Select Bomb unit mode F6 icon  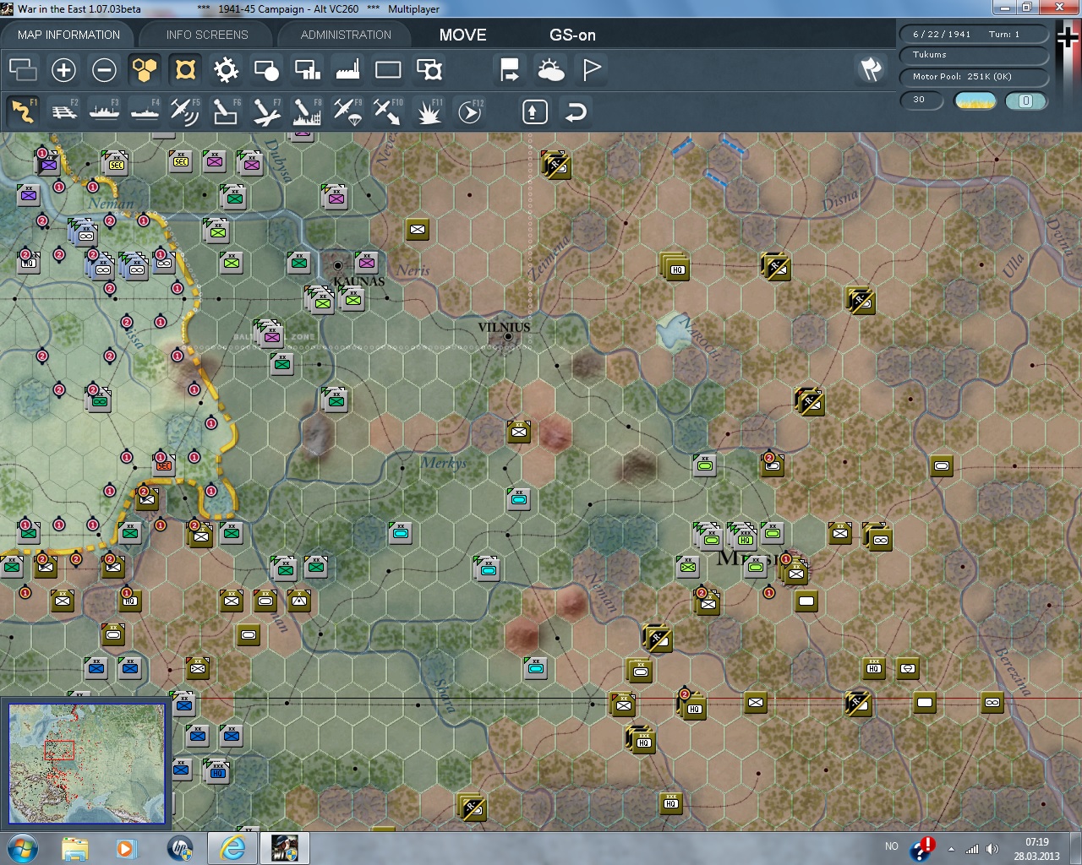click(x=226, y=111)
